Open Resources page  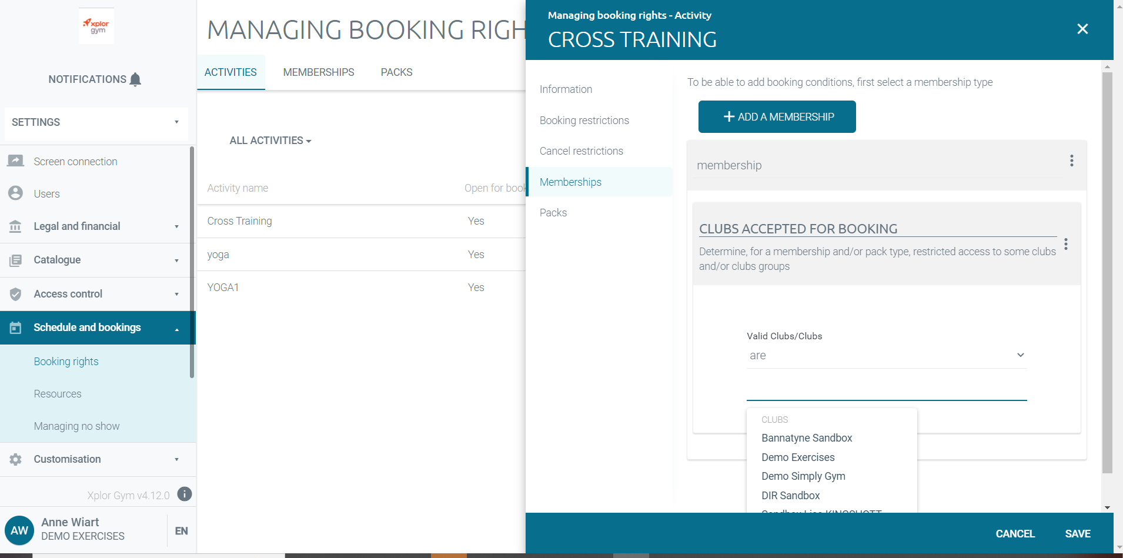(58, 394)
